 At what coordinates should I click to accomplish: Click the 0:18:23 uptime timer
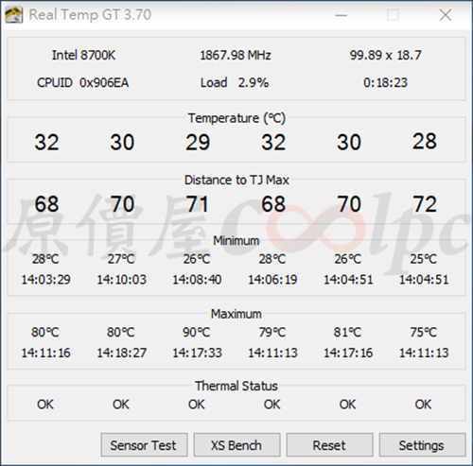(x=385, y=83)
